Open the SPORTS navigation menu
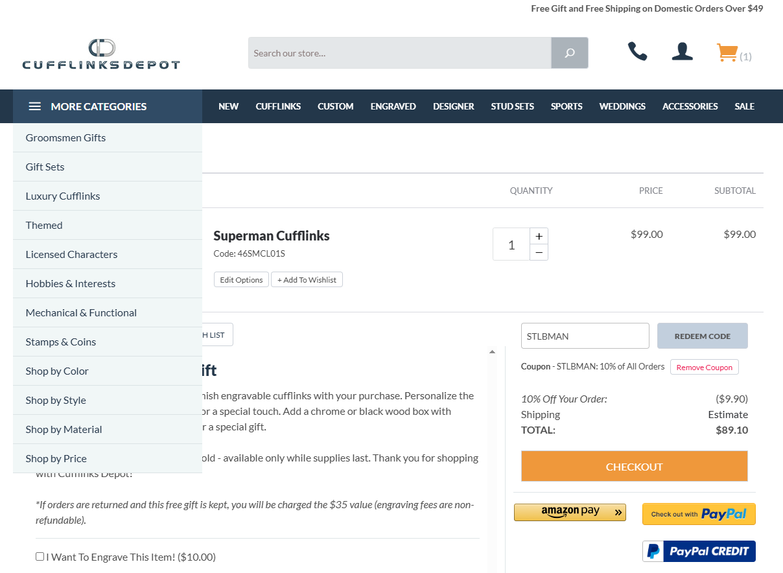The width and height of the screenshot is (783, 573). click(567, 106)
